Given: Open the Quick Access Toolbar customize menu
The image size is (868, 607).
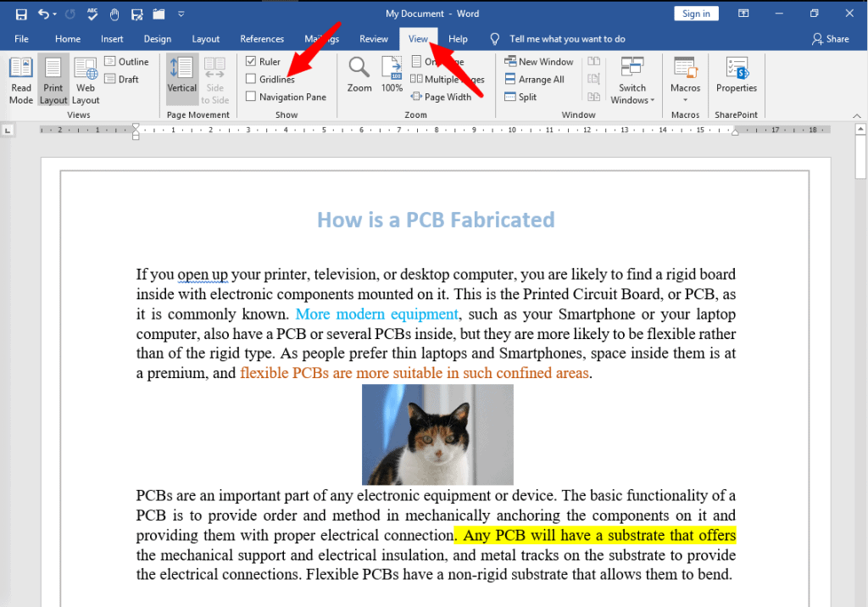Looking at the screenshot, I should (x=181, y=14).
